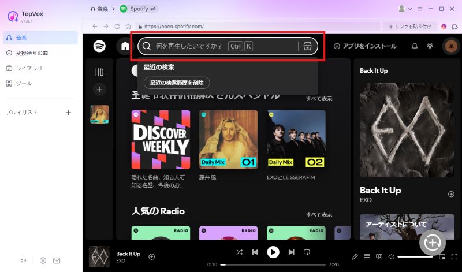This screenshot has width=462, height=272.
Task: Open 変換待ちの曲 in the sidebar
Action: click(x=32, y=53)
